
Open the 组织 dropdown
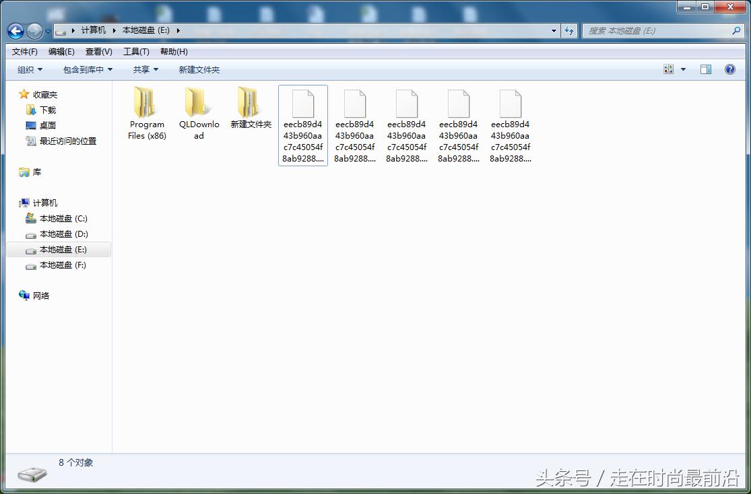pyautogui.click(x=30, y=70)
